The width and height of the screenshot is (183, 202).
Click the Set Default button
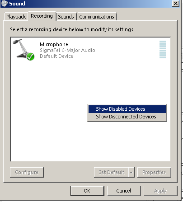(111, 172)
